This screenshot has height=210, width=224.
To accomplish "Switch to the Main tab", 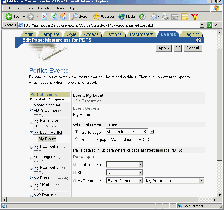I will tap(29, 34).
